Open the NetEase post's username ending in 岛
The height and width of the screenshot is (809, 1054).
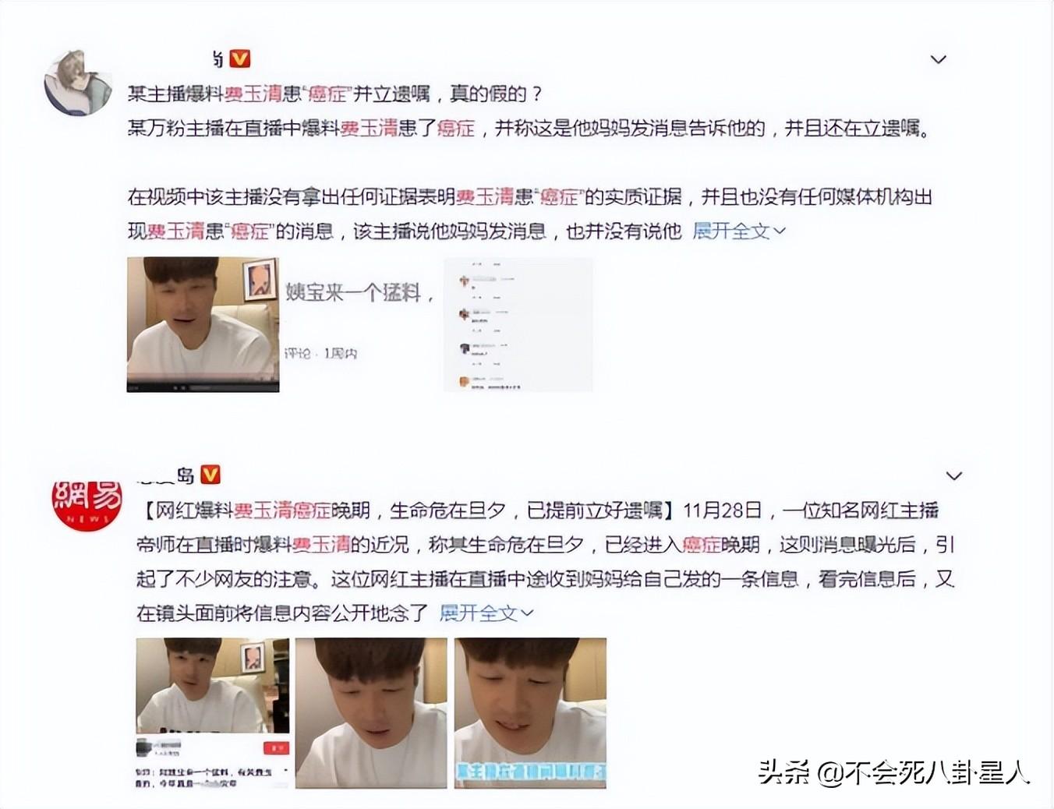click(x=165, y=475)
